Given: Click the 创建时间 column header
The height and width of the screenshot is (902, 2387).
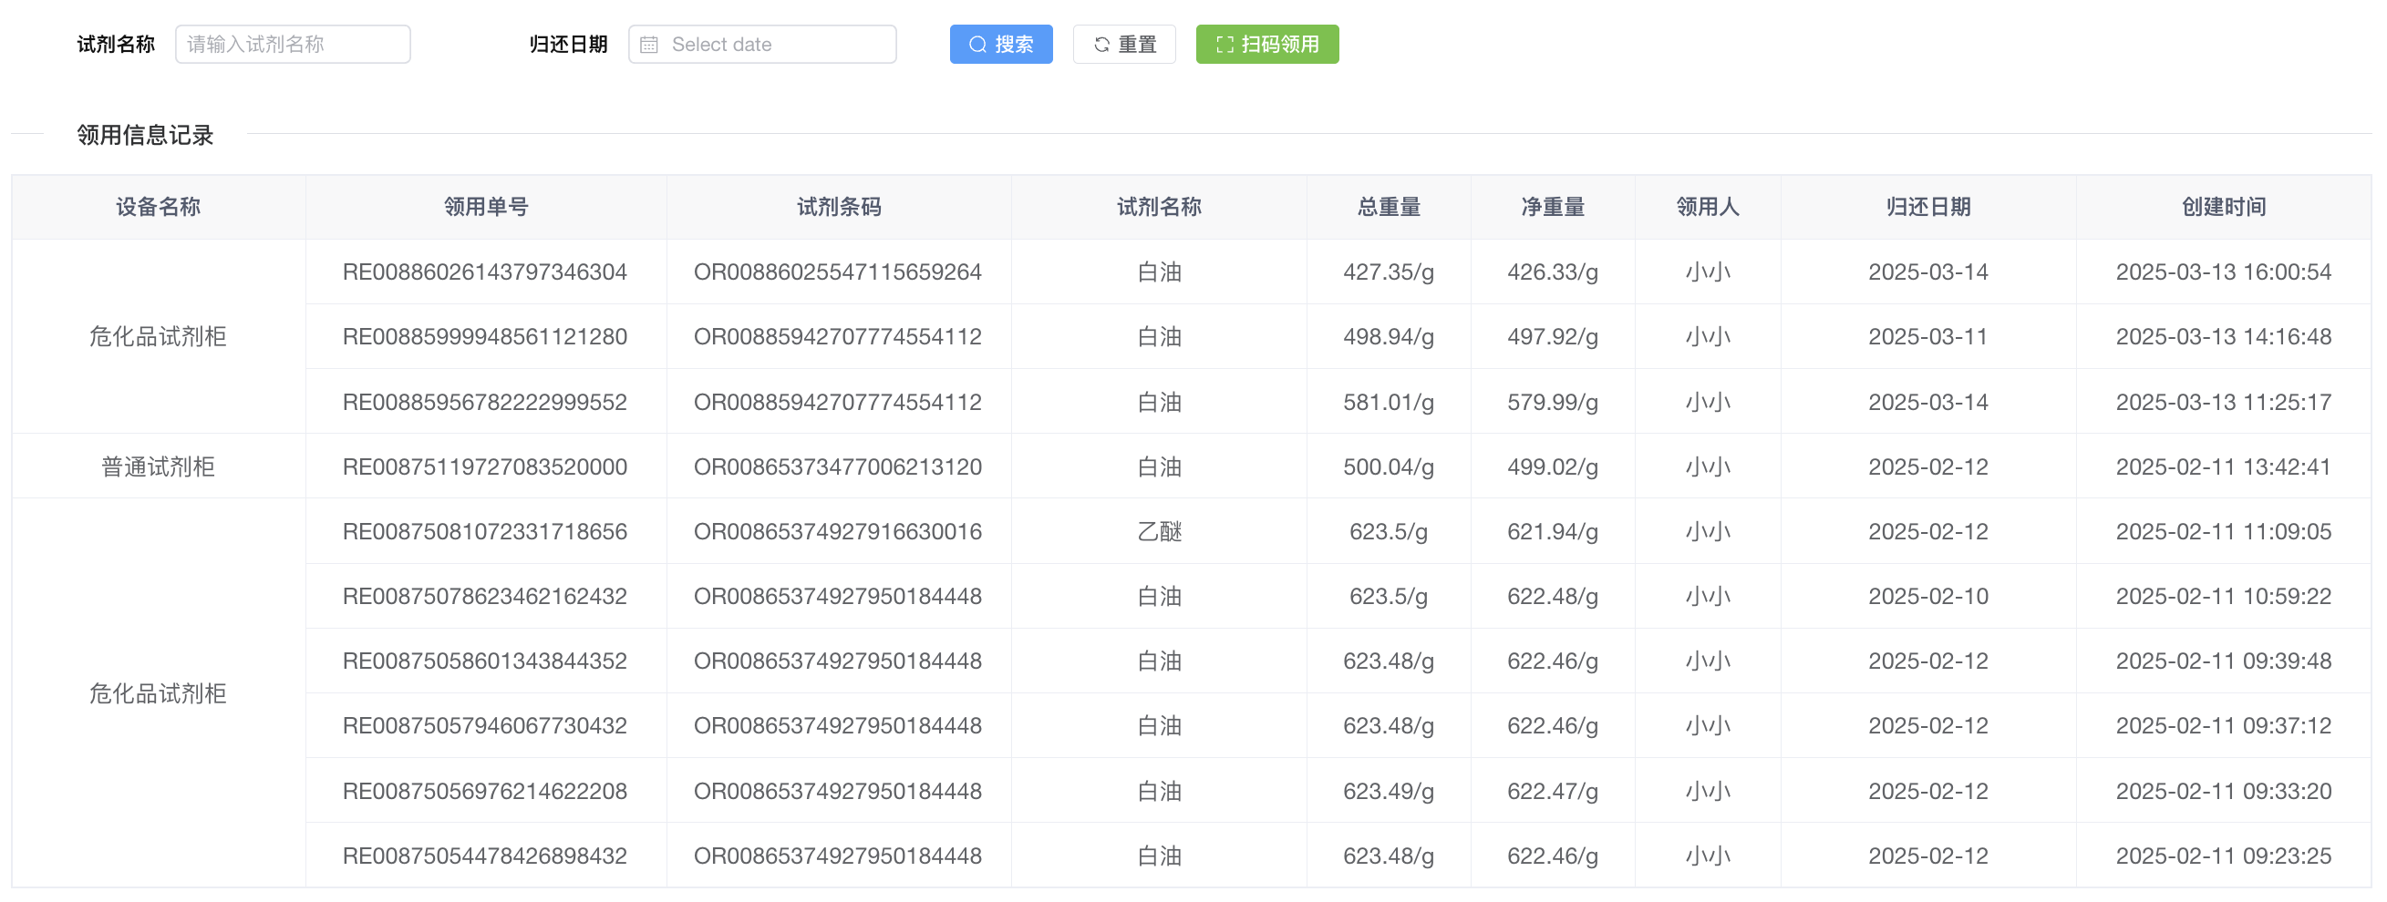Looking at the screenshot, I should click(x=2223, y=207).
